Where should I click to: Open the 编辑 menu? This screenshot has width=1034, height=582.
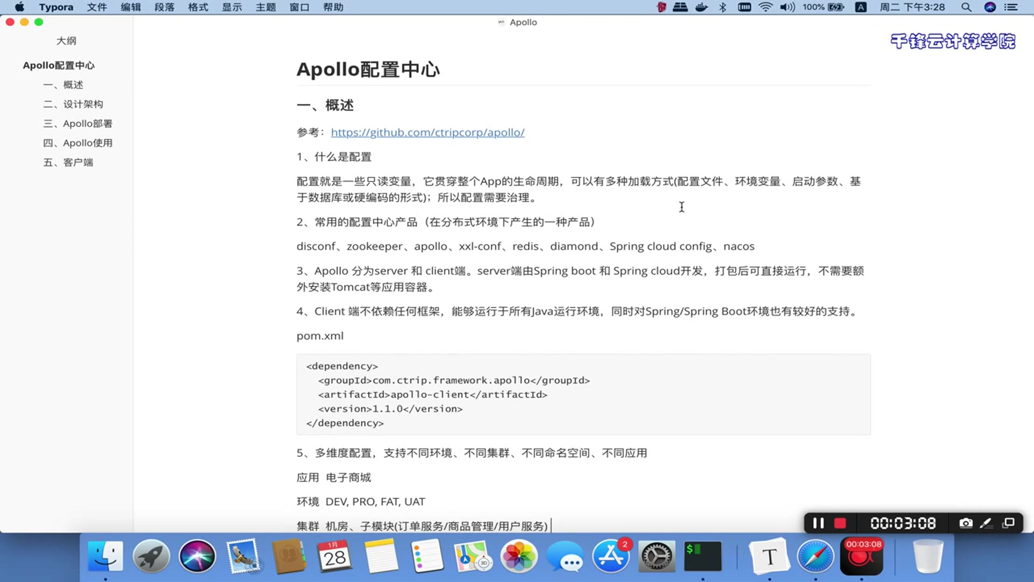coord(131,7)
